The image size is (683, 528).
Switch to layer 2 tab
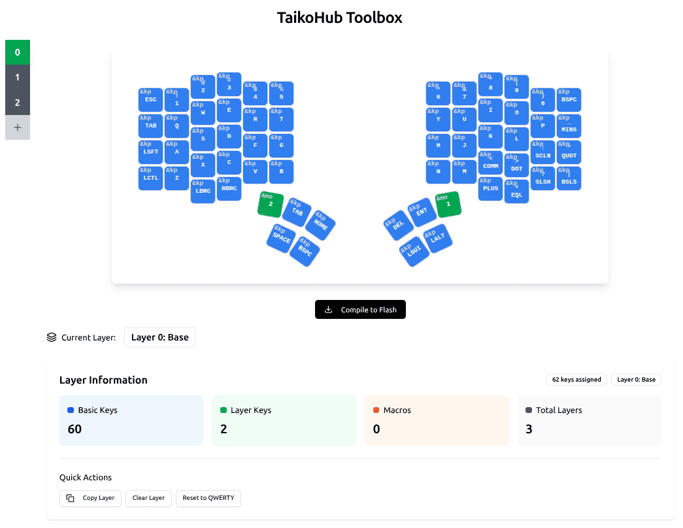tap(18, 103)
